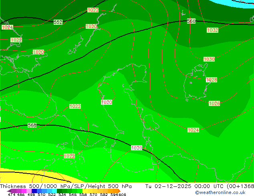Image resolution: width=254 pixels, height=196 pixels.
Task: Open the weatheronline.co.uk copyright link
Action: pyautogui.click(x=220, y=192)
